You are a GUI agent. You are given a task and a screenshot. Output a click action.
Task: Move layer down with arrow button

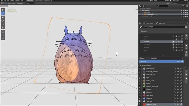coord(186,48)
